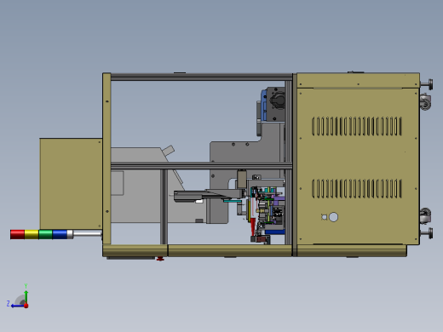The image size is (443, 332).
Task: Select the lower right caster wheel
Action: (425, 215)
